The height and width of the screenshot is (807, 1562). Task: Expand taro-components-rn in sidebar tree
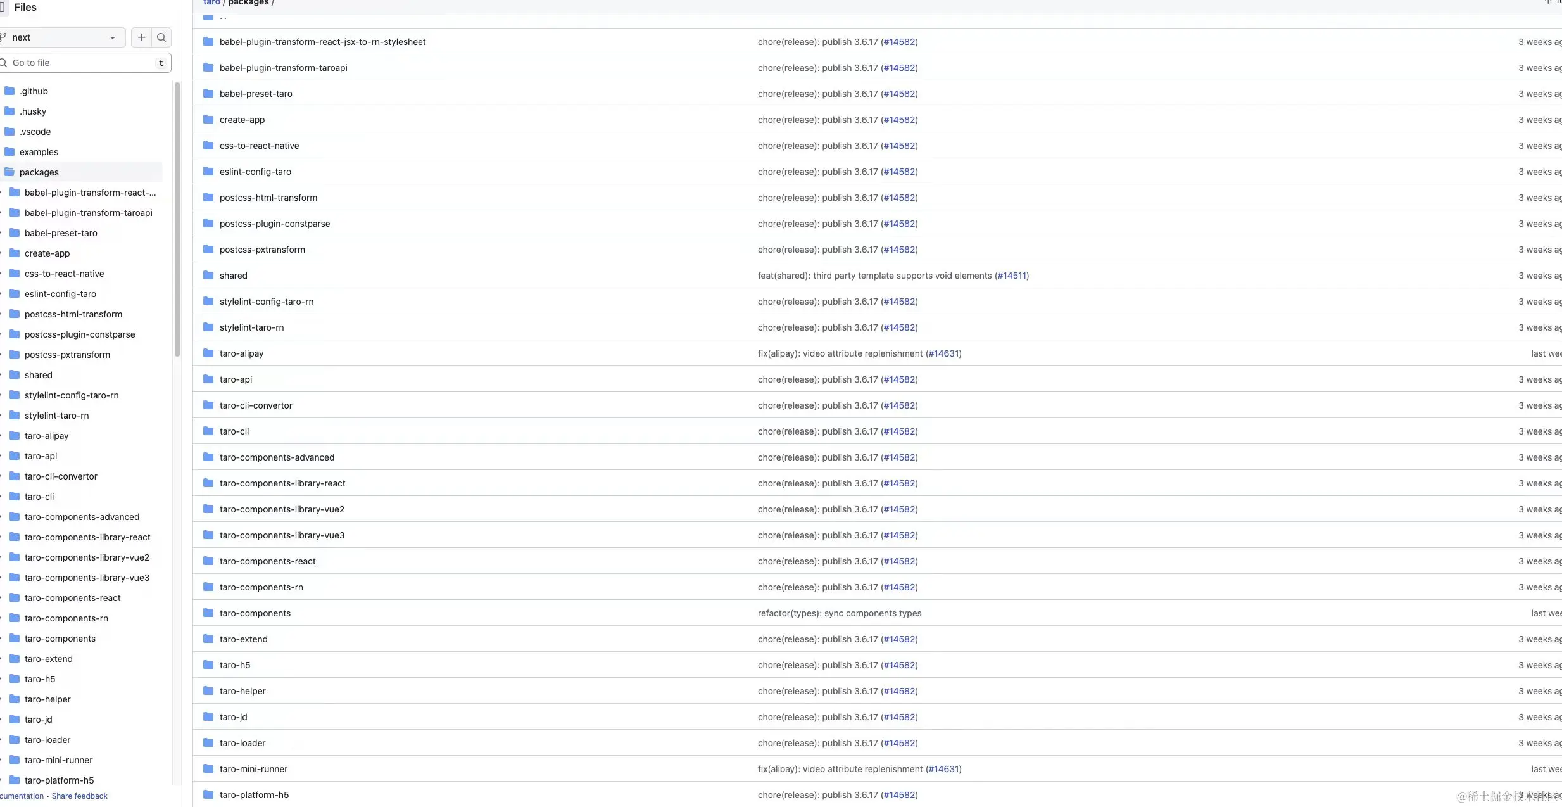pyautogui.click(x=1, y=618)
